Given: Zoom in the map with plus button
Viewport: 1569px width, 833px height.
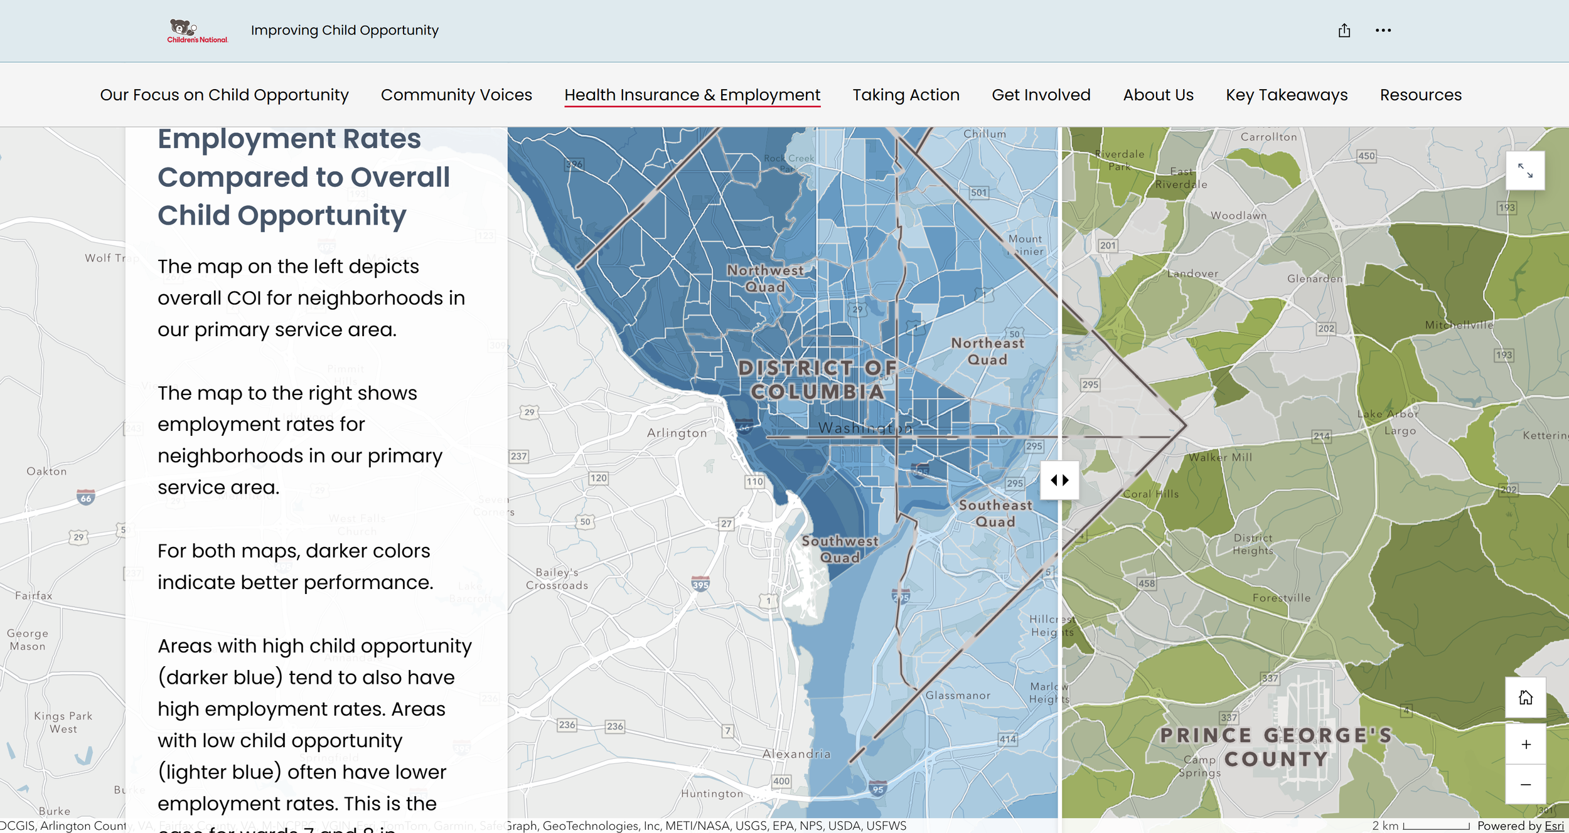Looking at the screenshot, I should point(1525,745).
